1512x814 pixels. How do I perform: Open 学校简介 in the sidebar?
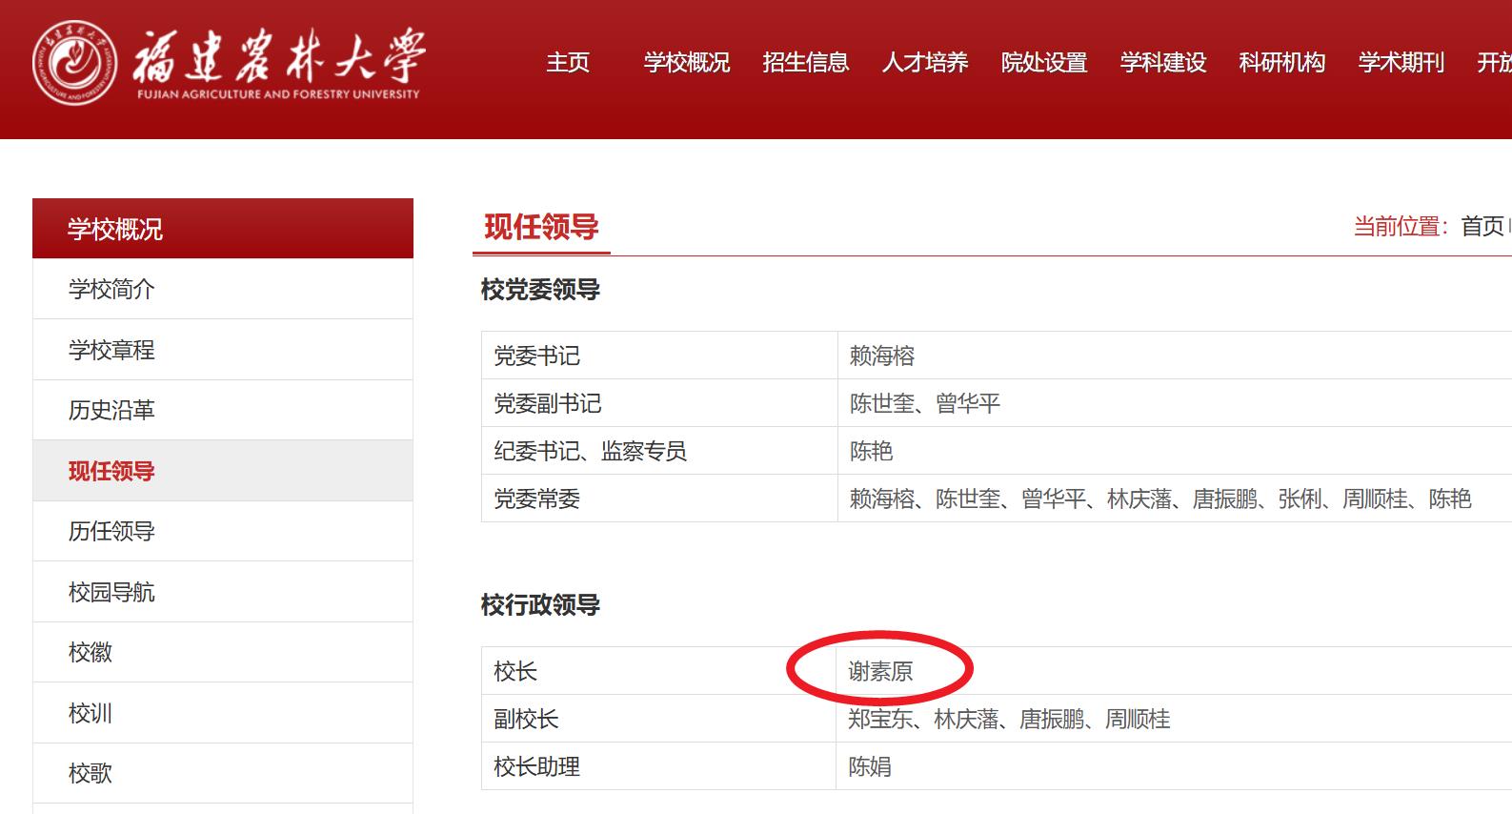pyautogui.click(x=111, y=290)
